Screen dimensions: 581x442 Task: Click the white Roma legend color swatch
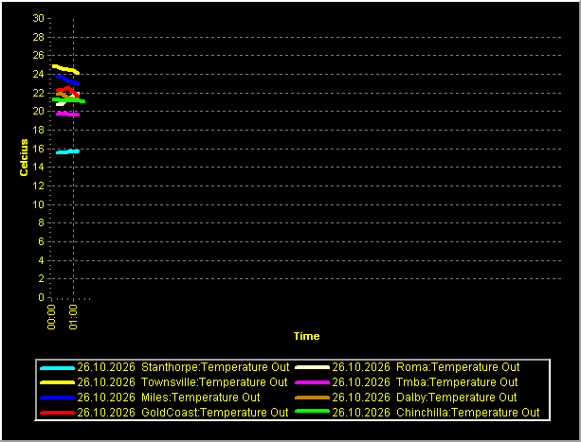(312, 367)
